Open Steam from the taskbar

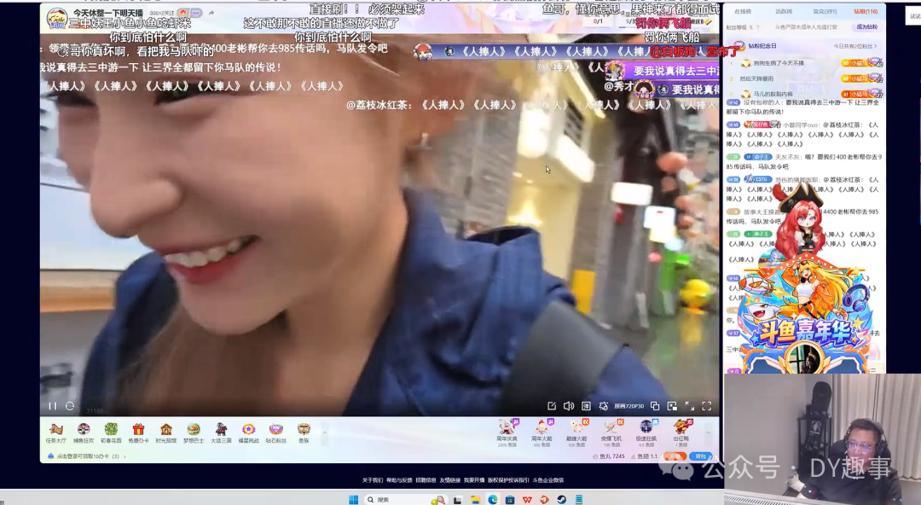click(x=561, y=500)
